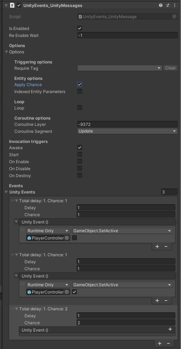This screenshot has width=181, height=349.
Task: Open first GameObject.SetActive function dropdown
Action: 122,231
